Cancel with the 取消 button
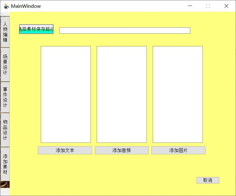This screenshot has height=196, width=236. (x=208, y=180)
